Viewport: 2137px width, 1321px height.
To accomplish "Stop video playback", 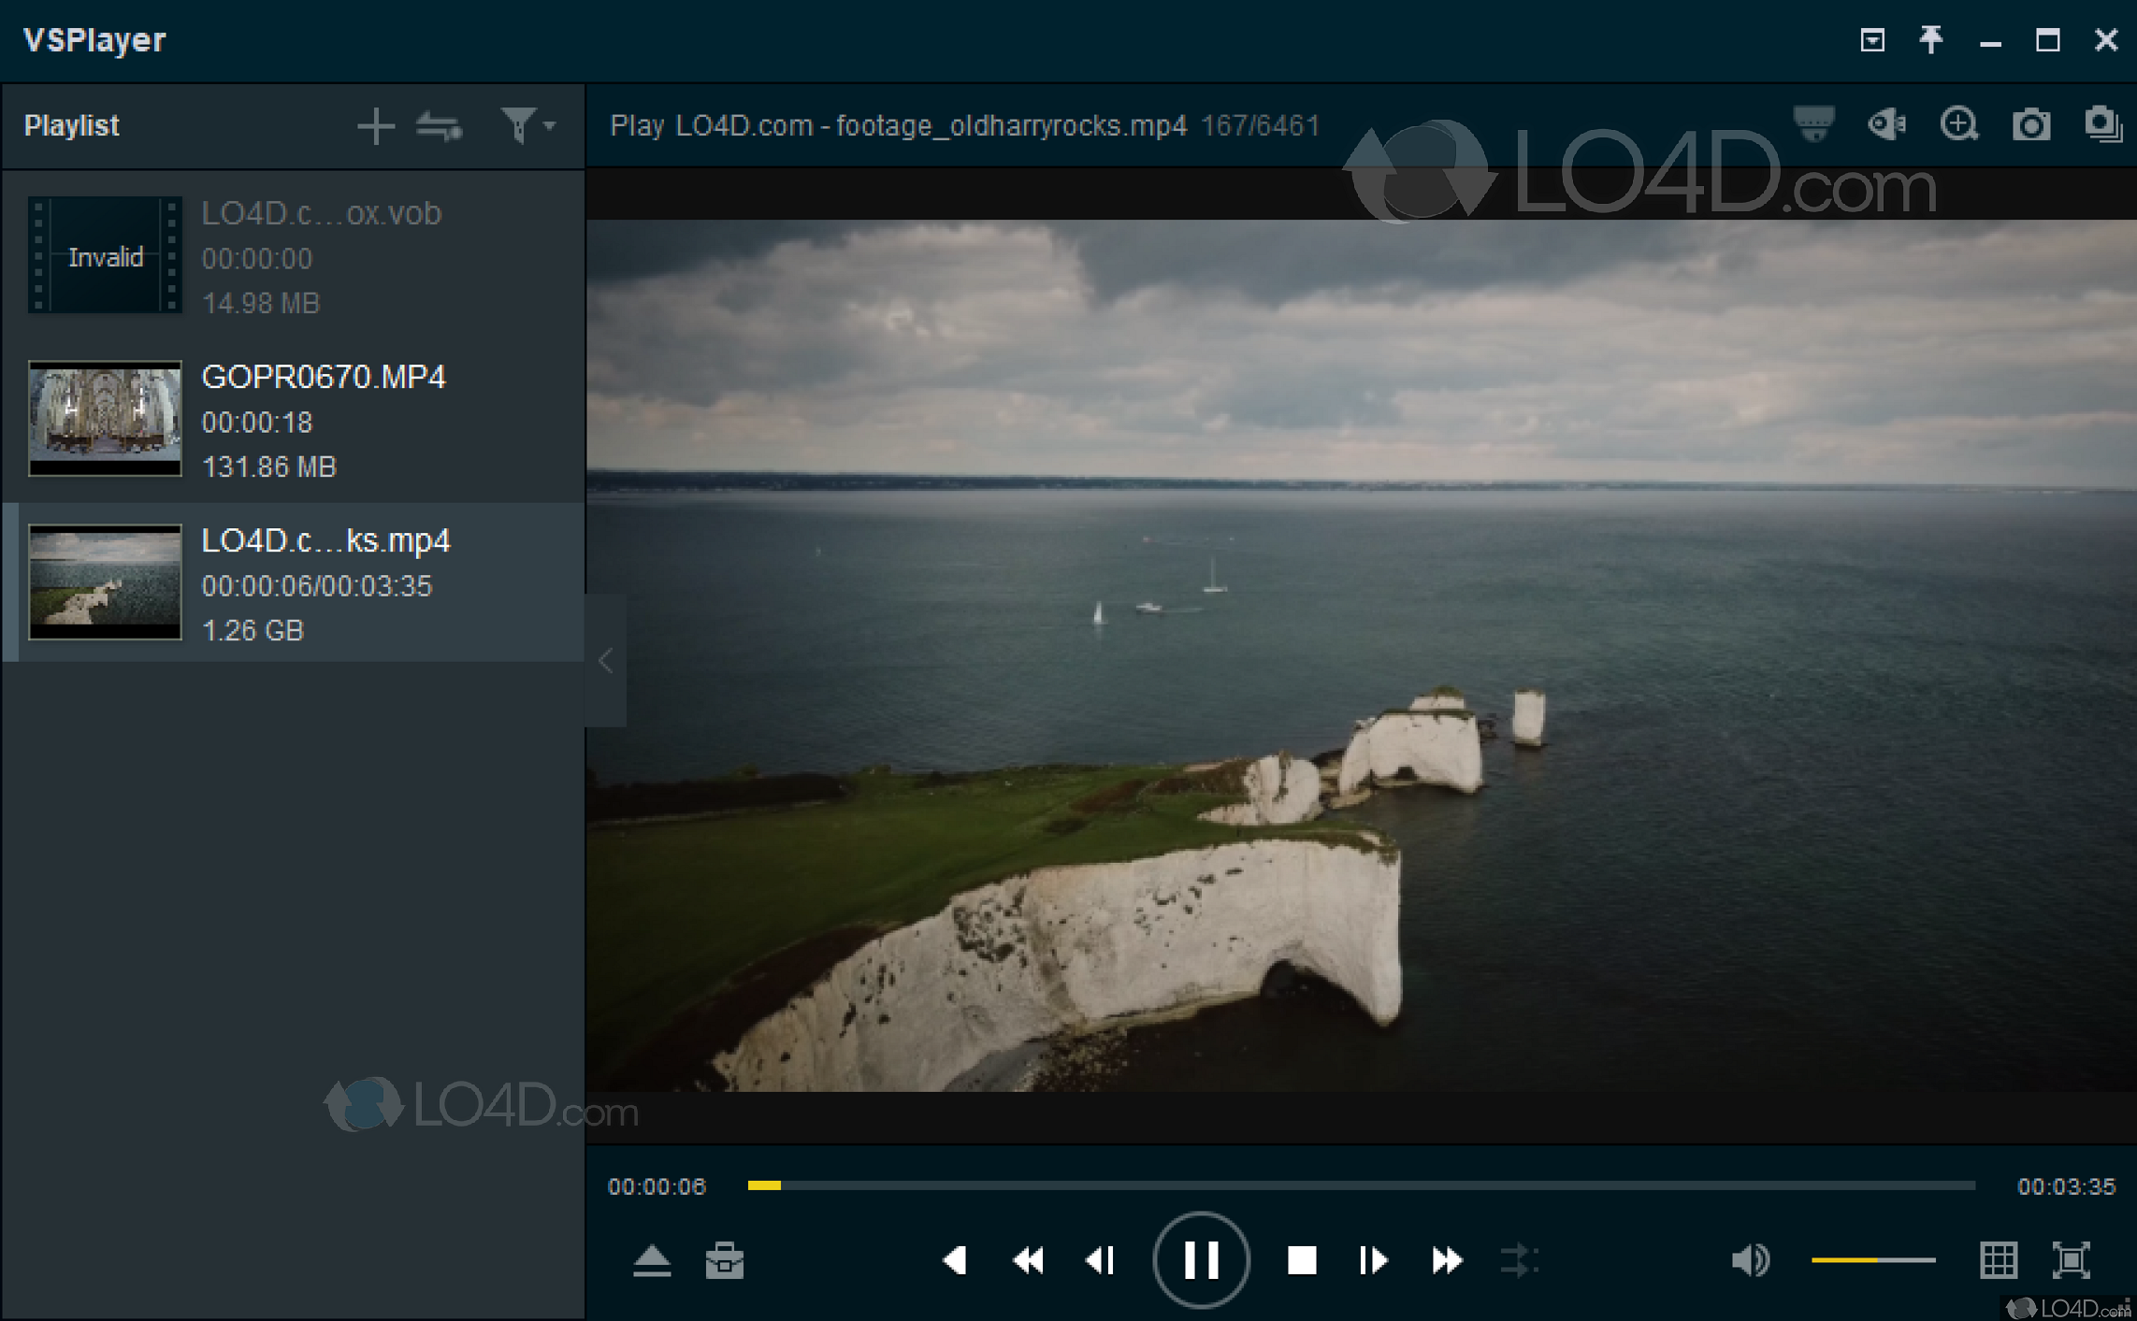I will [1301, 1260].
